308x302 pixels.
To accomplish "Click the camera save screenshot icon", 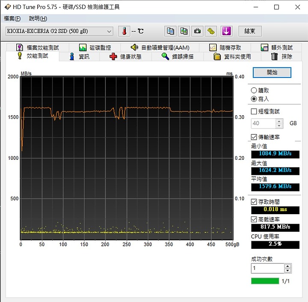I will [x=197, y=31].
